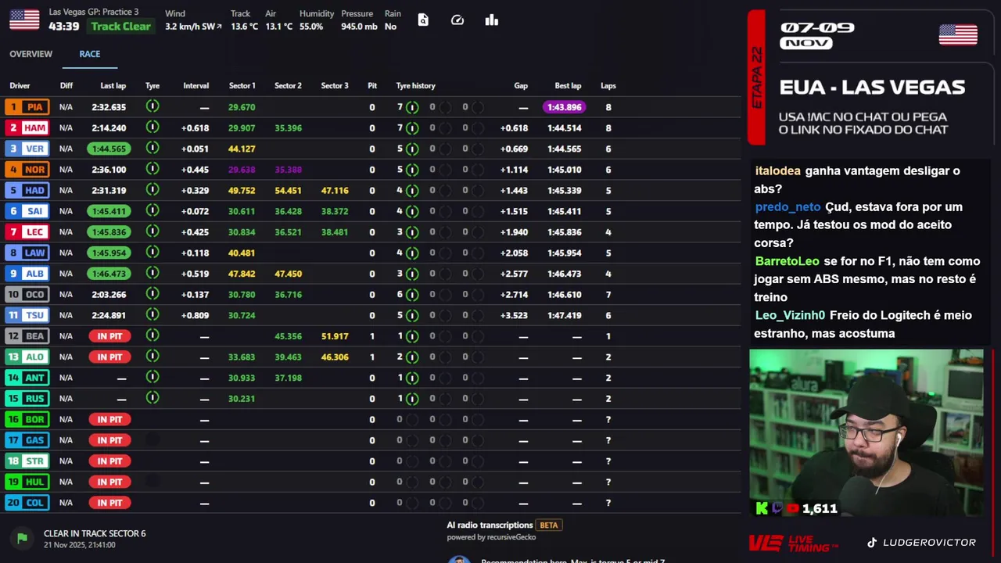Image resolution: width=1001 pixels, height=563 pixels.
Task: Click chat username BarretoLeo
Action: point(788,261)
